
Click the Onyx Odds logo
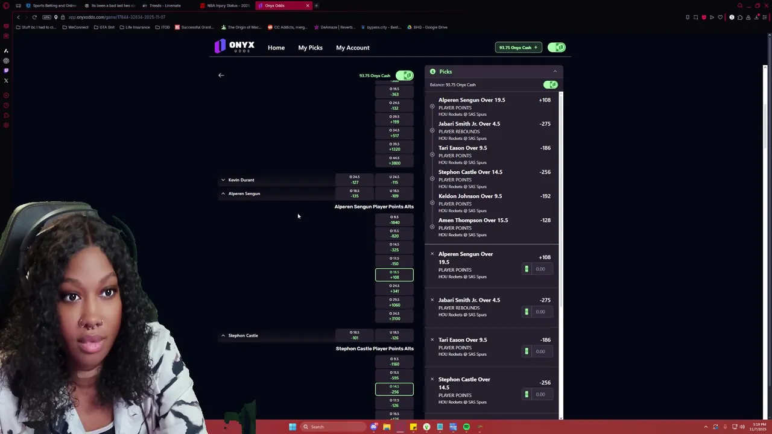click(x=235, y=46)
